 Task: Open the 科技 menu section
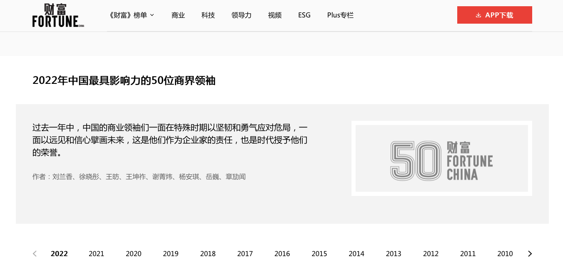tap(208, 15)
